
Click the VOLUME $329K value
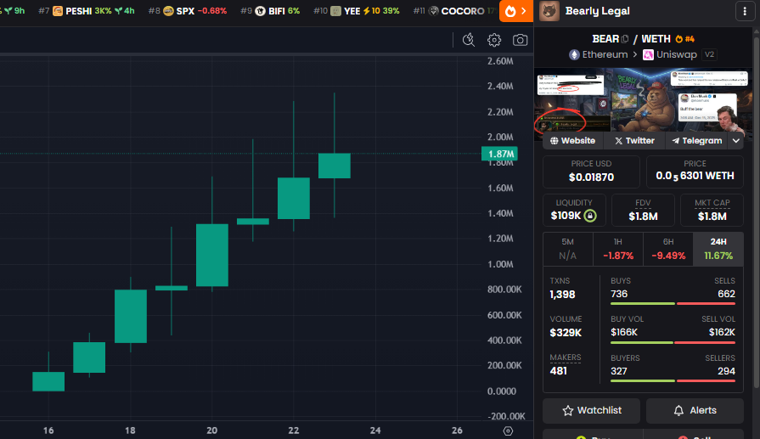tap(566, 333)
